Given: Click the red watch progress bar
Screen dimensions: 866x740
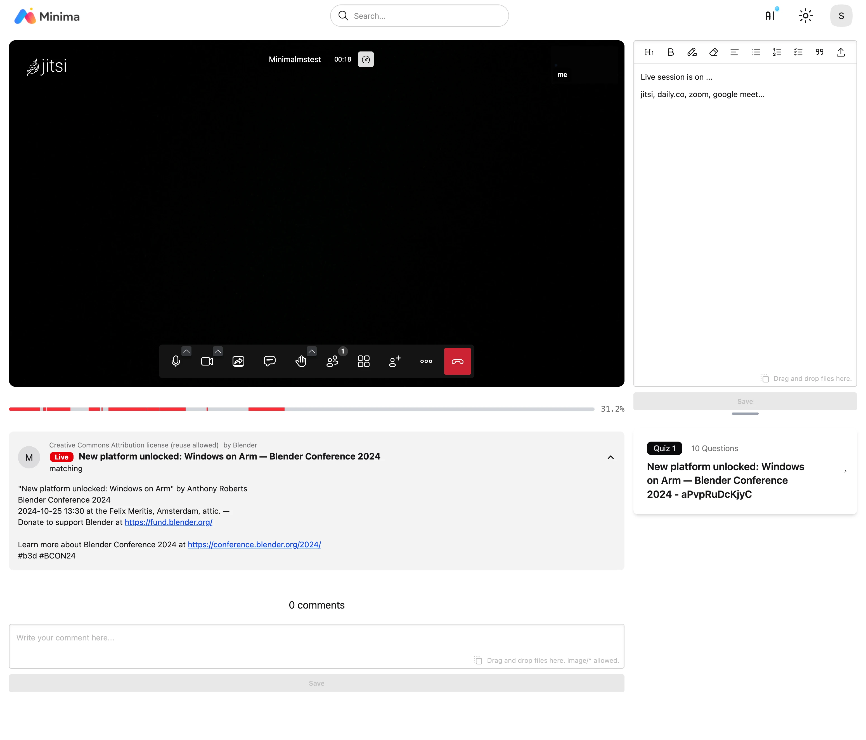Looking at the screenshot, I should [x=126, y=409].
